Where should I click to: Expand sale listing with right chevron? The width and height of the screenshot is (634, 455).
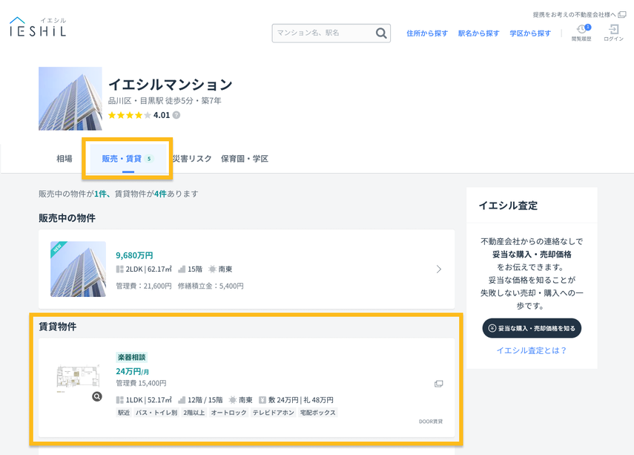point(439,269)
